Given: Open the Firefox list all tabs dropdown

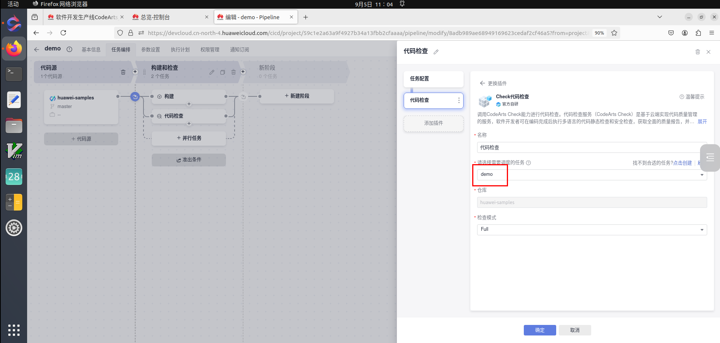Looking at the screenshot, I should click(660, 17).
